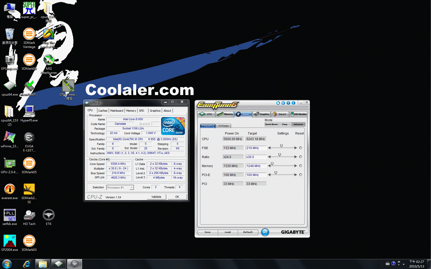Viewport: 431px width, 269px height.
Task: Switch to CPU-Z Mainboard tab
Action: [x=117, y=111]
